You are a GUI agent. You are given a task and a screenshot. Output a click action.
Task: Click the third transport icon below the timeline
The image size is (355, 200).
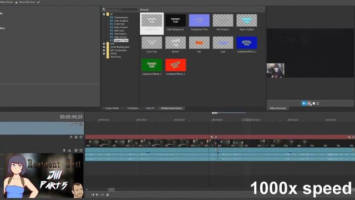102,194
